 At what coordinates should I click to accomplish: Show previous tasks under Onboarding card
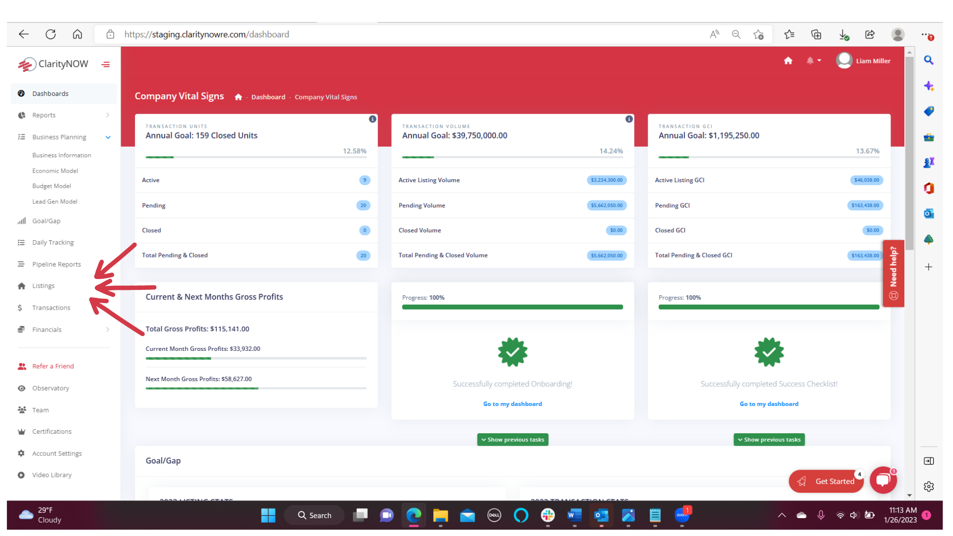pyautogui.click(x=513, y=440)
